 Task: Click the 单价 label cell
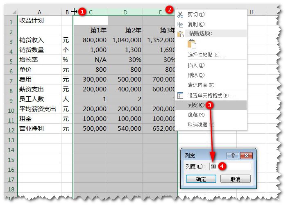pos(39,70)
